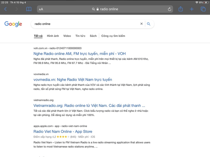Screen dimensions: 210x157
Task: Open 'vovmedia.vn: Nghe Radio Việt Nam' result
Action: 73,80
